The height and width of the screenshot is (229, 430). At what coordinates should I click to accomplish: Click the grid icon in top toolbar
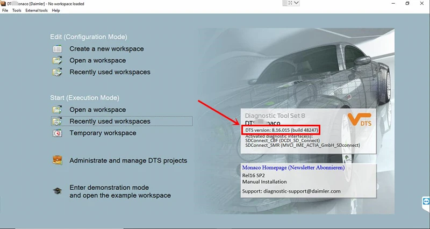pyautogui.click(x=285, y=3)
